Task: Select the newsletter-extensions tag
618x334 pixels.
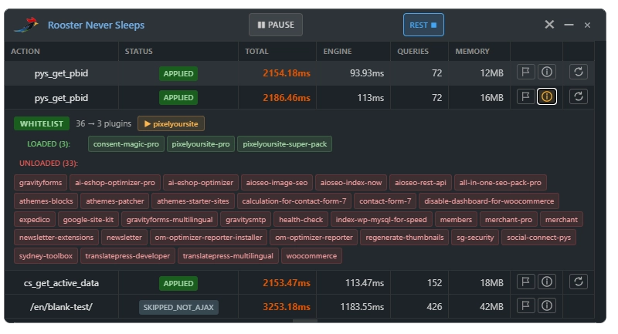Action: click(x=56, y=238)
